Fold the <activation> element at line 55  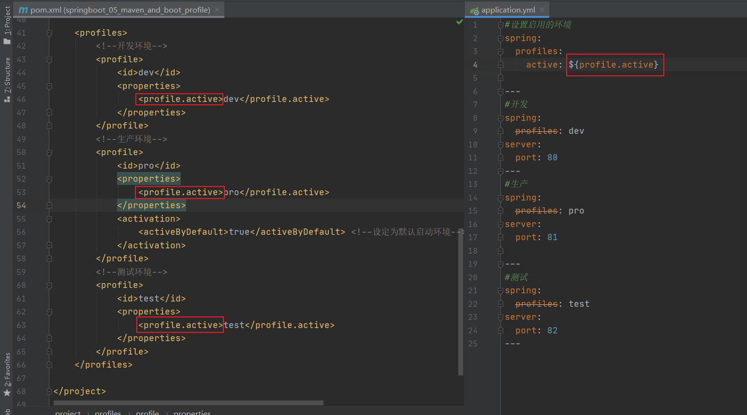(49, 219)
